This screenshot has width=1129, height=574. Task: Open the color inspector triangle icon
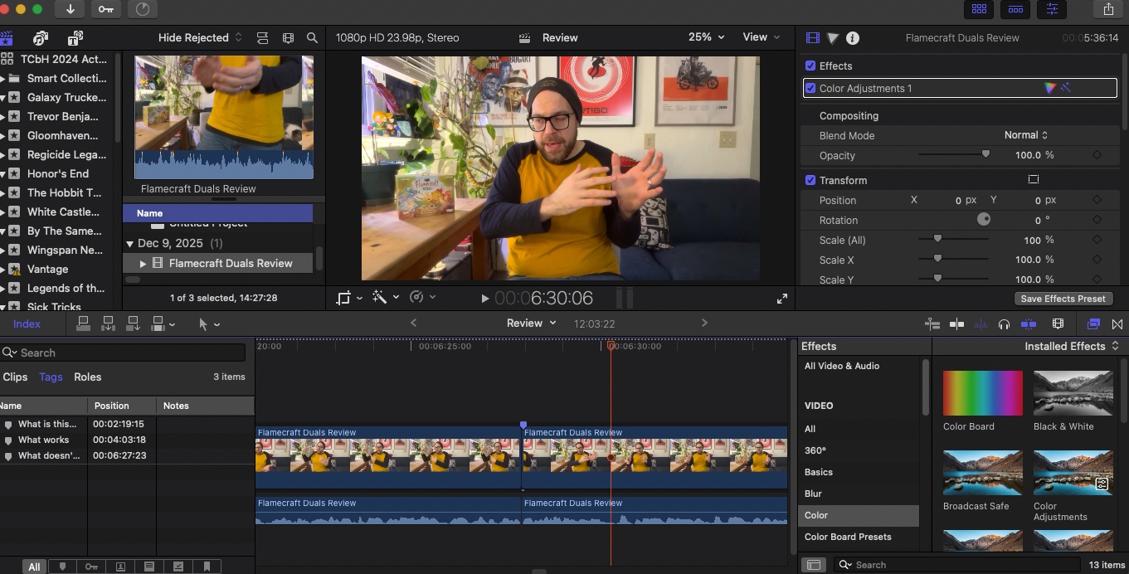coord(832,38)
